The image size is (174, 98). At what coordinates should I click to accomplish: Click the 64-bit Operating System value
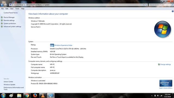(58, 54)
